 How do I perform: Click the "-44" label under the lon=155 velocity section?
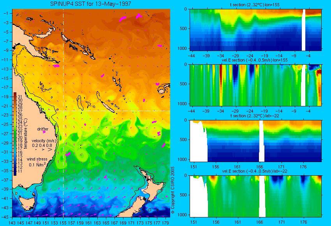[191, 111]
